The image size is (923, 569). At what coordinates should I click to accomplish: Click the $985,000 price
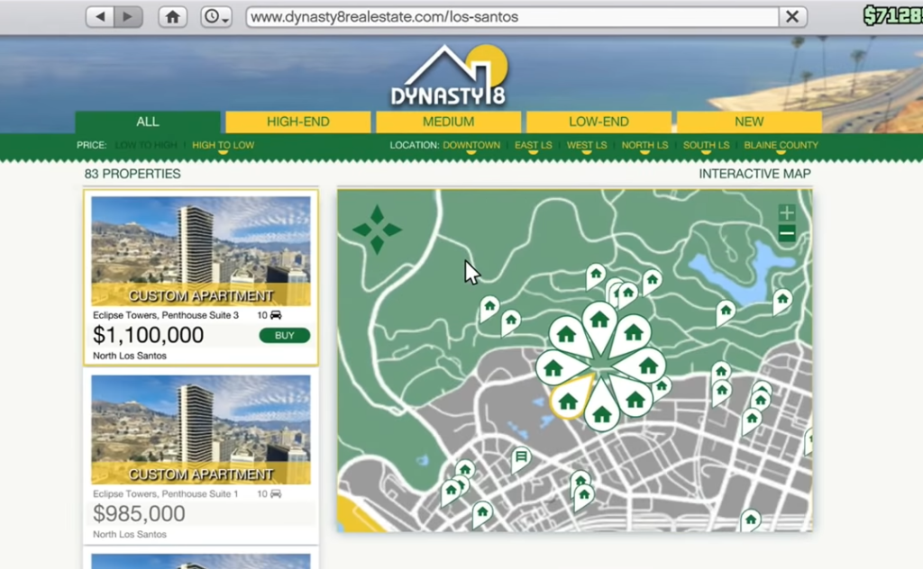[x=139, y=514]
